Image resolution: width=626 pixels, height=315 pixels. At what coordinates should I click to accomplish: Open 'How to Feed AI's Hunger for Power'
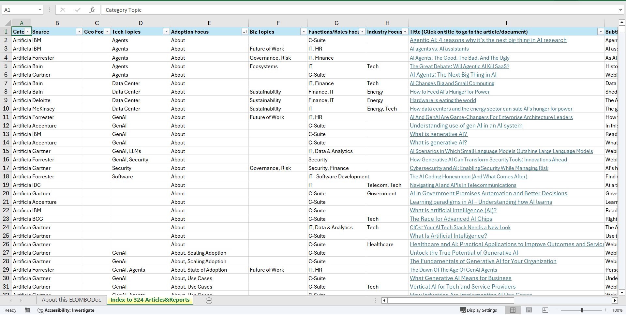(x=450, y=92)
